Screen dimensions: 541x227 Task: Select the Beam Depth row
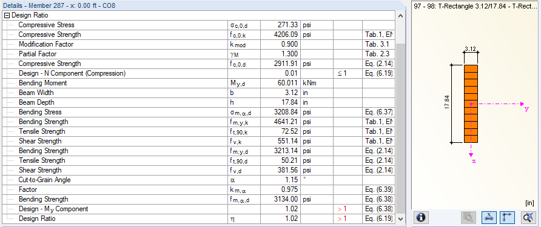click(x=198, y=102)
